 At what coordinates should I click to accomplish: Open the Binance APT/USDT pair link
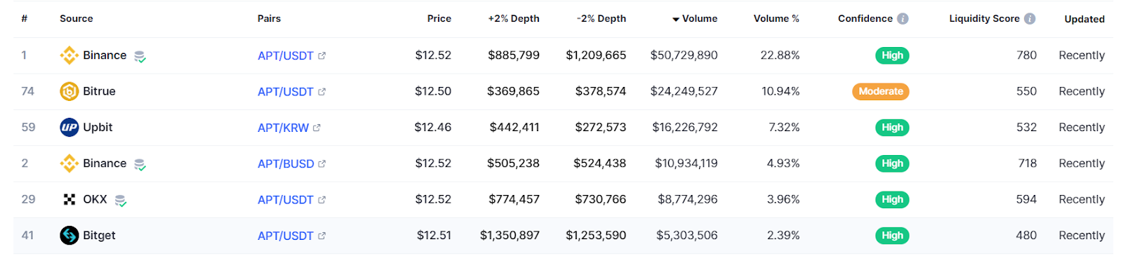tap(286, 55)
